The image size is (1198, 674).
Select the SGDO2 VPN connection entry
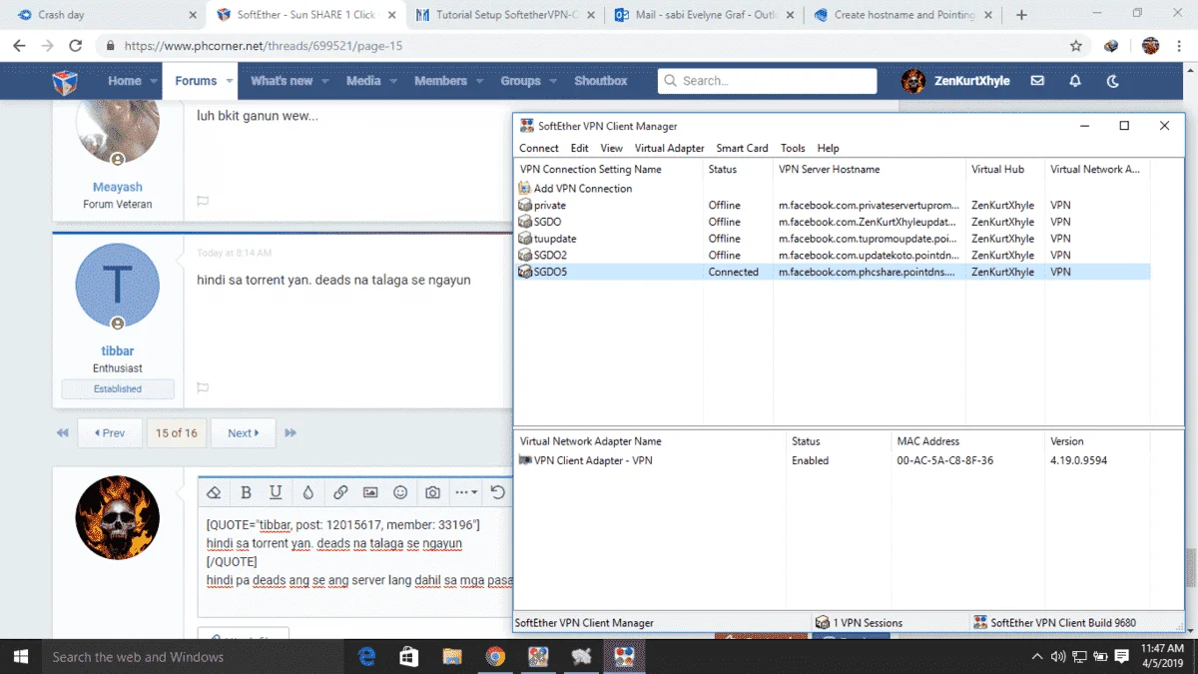[834, 255]
